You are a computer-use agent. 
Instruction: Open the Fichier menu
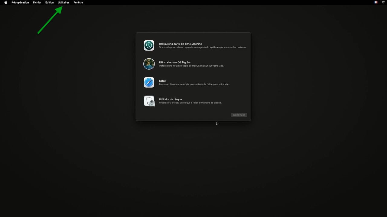(x=37, y=2)
